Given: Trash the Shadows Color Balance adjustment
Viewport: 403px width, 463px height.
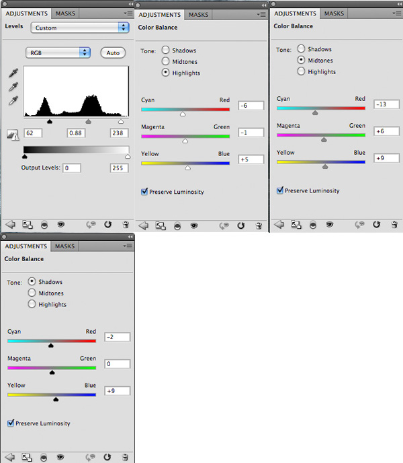Looking at the screenshot, I should click(125, 458).
